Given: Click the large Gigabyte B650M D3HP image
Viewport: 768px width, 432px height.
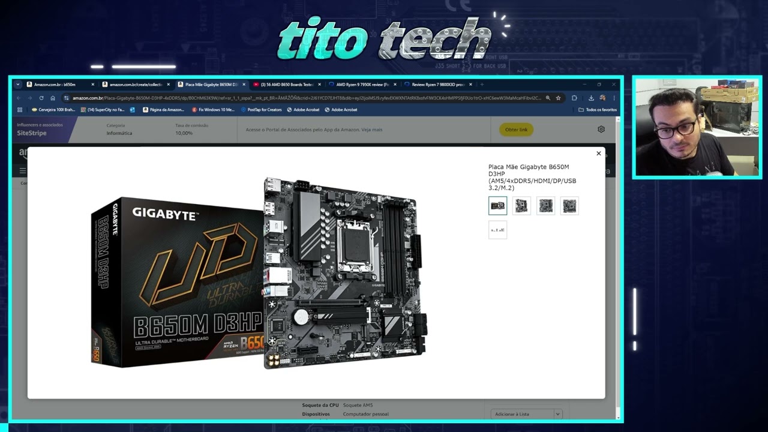Looking at the screenshot, I should (x=259, y=273).
